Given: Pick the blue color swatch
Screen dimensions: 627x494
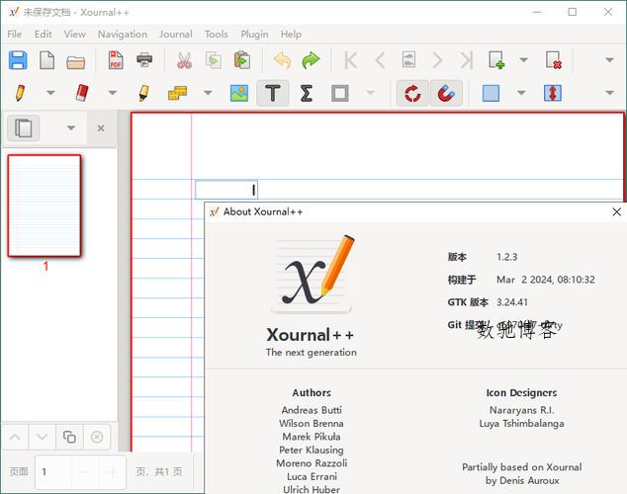Looking at the screenshot, I should (x=491, y=93).
